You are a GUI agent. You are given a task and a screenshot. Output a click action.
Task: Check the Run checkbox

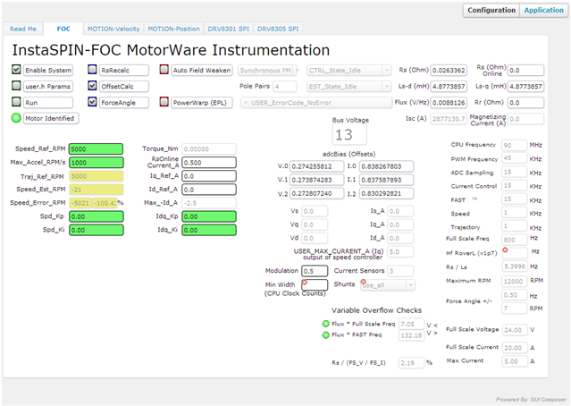click(16, 102)
